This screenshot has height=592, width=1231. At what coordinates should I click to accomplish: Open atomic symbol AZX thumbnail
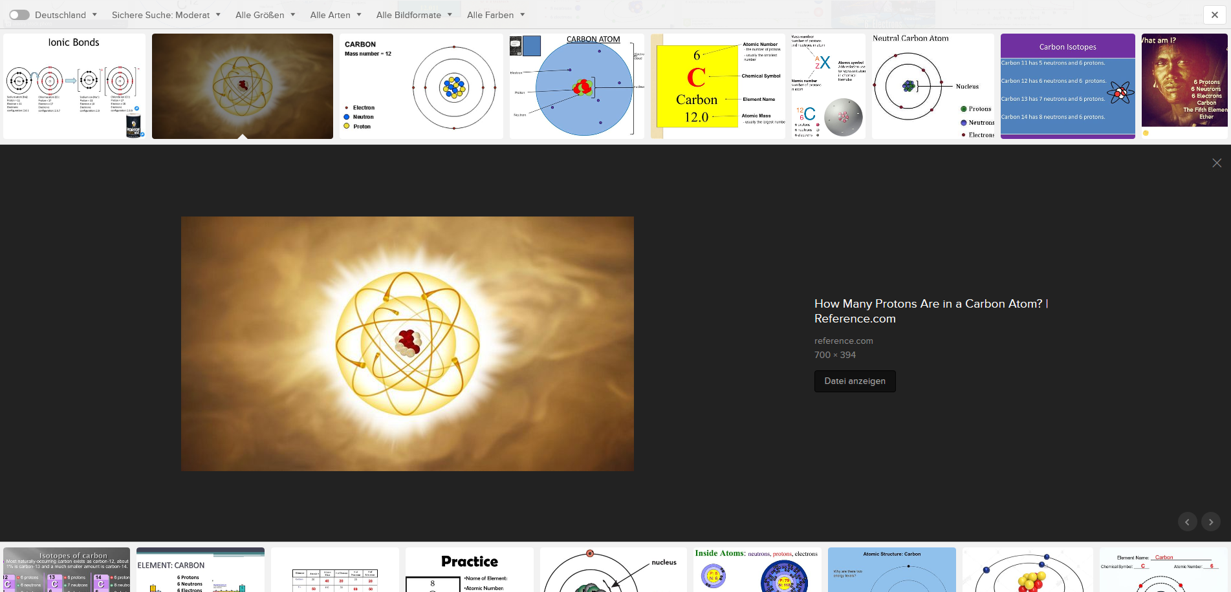(829, 86)
